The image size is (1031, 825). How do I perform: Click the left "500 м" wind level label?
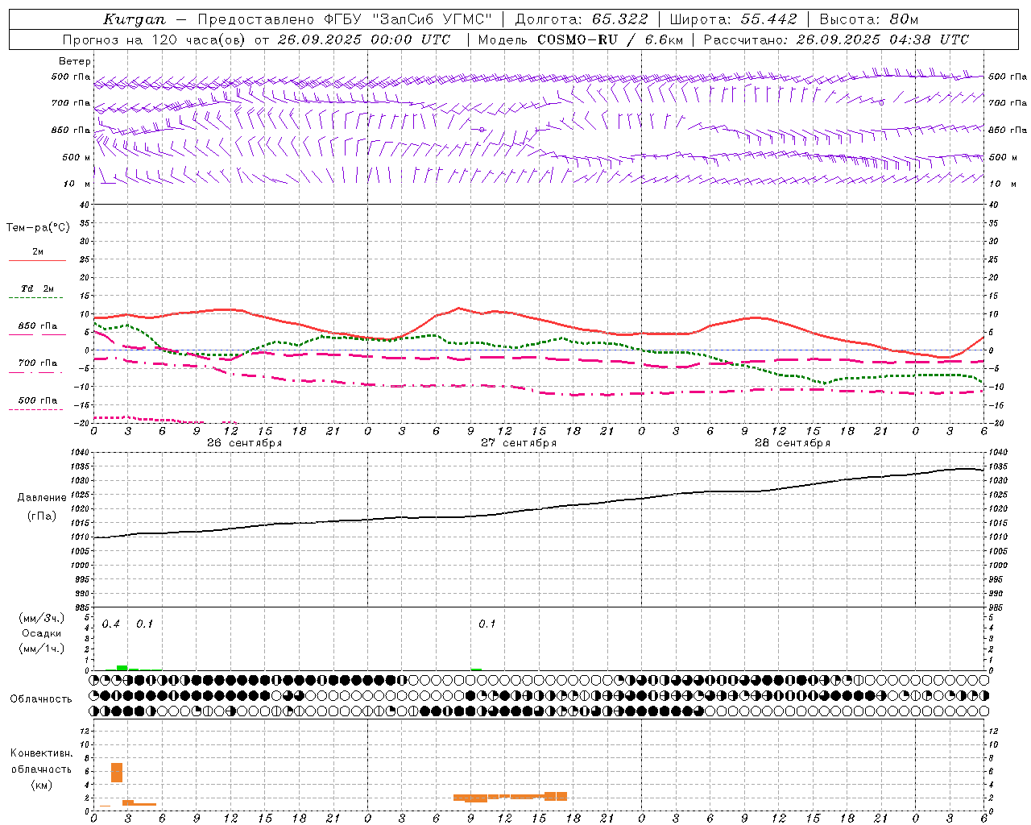(x=77, y=157)
